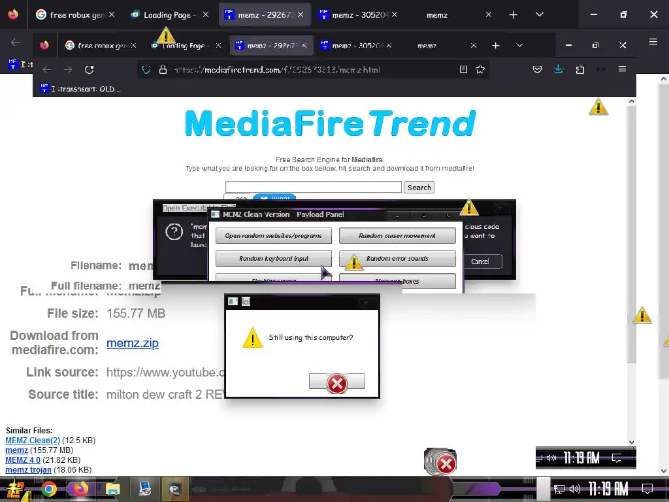This screenshot has height=502, width=669.
Task: Open File Explorer from taskbar
Action: (x=112, y=489)
